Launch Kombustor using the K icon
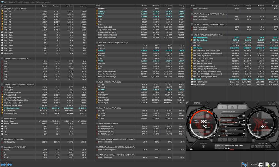The height and width of the screenshot is (167, 279). point(222,107)
